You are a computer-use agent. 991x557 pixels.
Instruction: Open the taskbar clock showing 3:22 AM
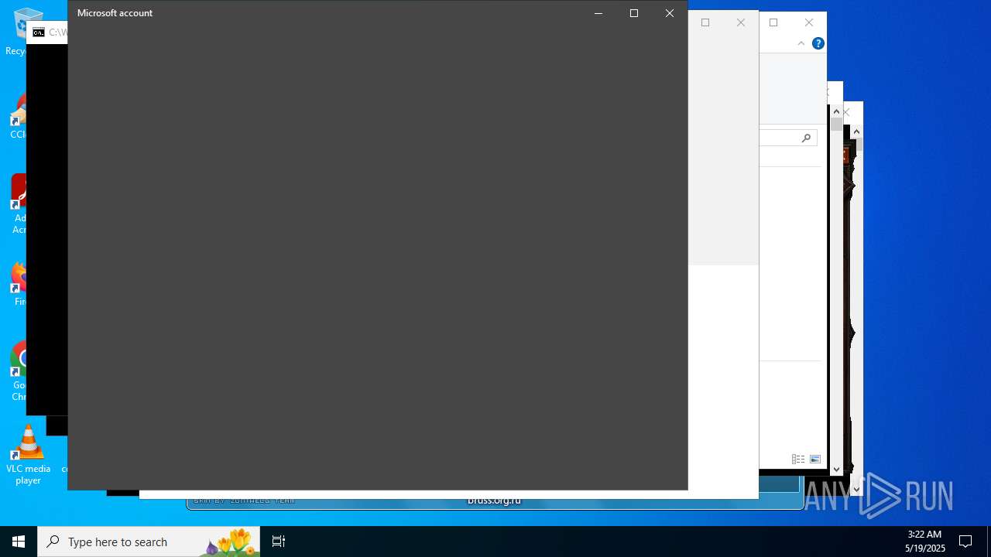point(924,542)
